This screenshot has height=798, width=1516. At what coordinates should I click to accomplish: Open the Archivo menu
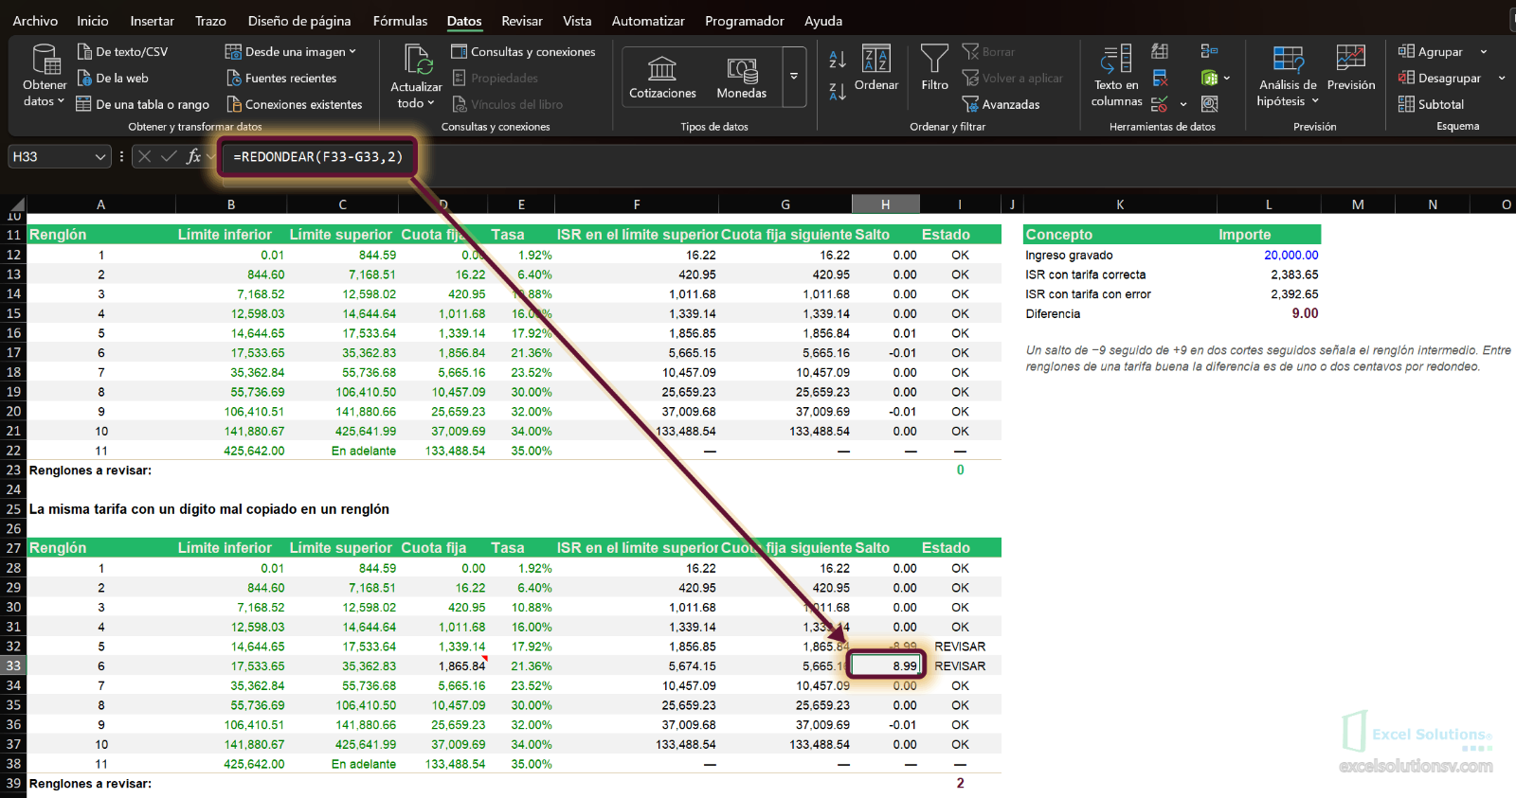click(35, 21)
